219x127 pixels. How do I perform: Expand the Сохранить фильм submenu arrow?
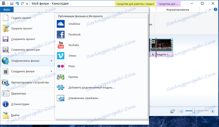click(x=51, y=71)
